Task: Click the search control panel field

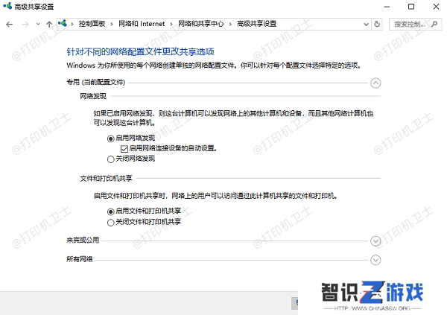Action: 416,25
